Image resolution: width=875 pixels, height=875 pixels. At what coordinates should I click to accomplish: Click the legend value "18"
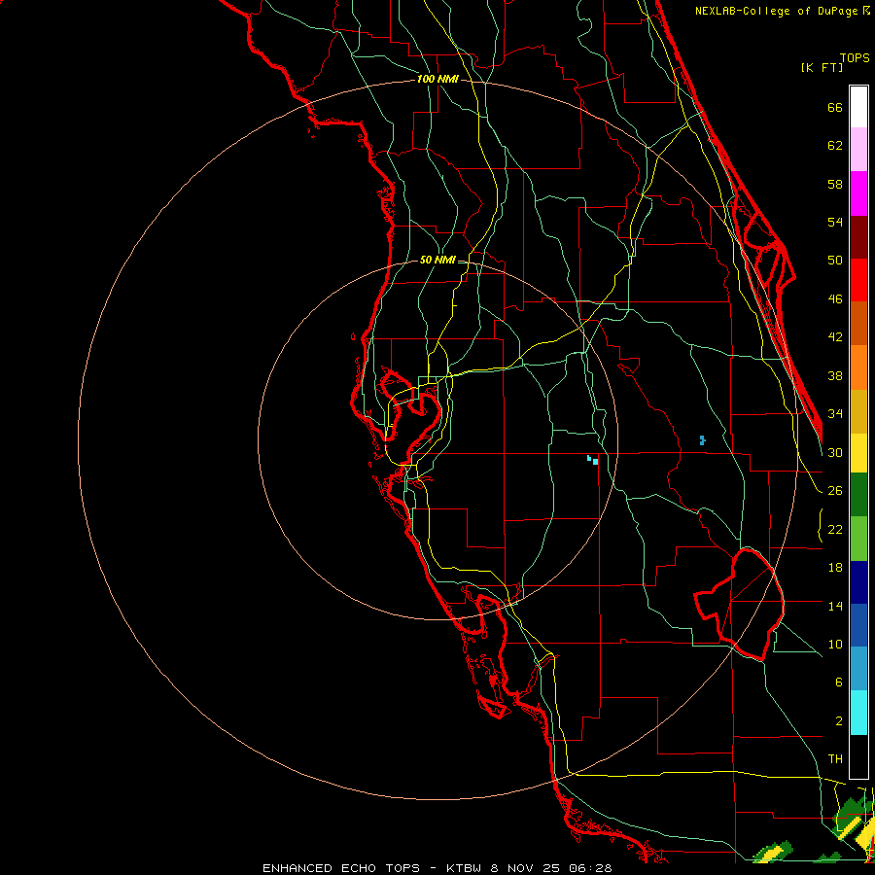pos(835,568)
